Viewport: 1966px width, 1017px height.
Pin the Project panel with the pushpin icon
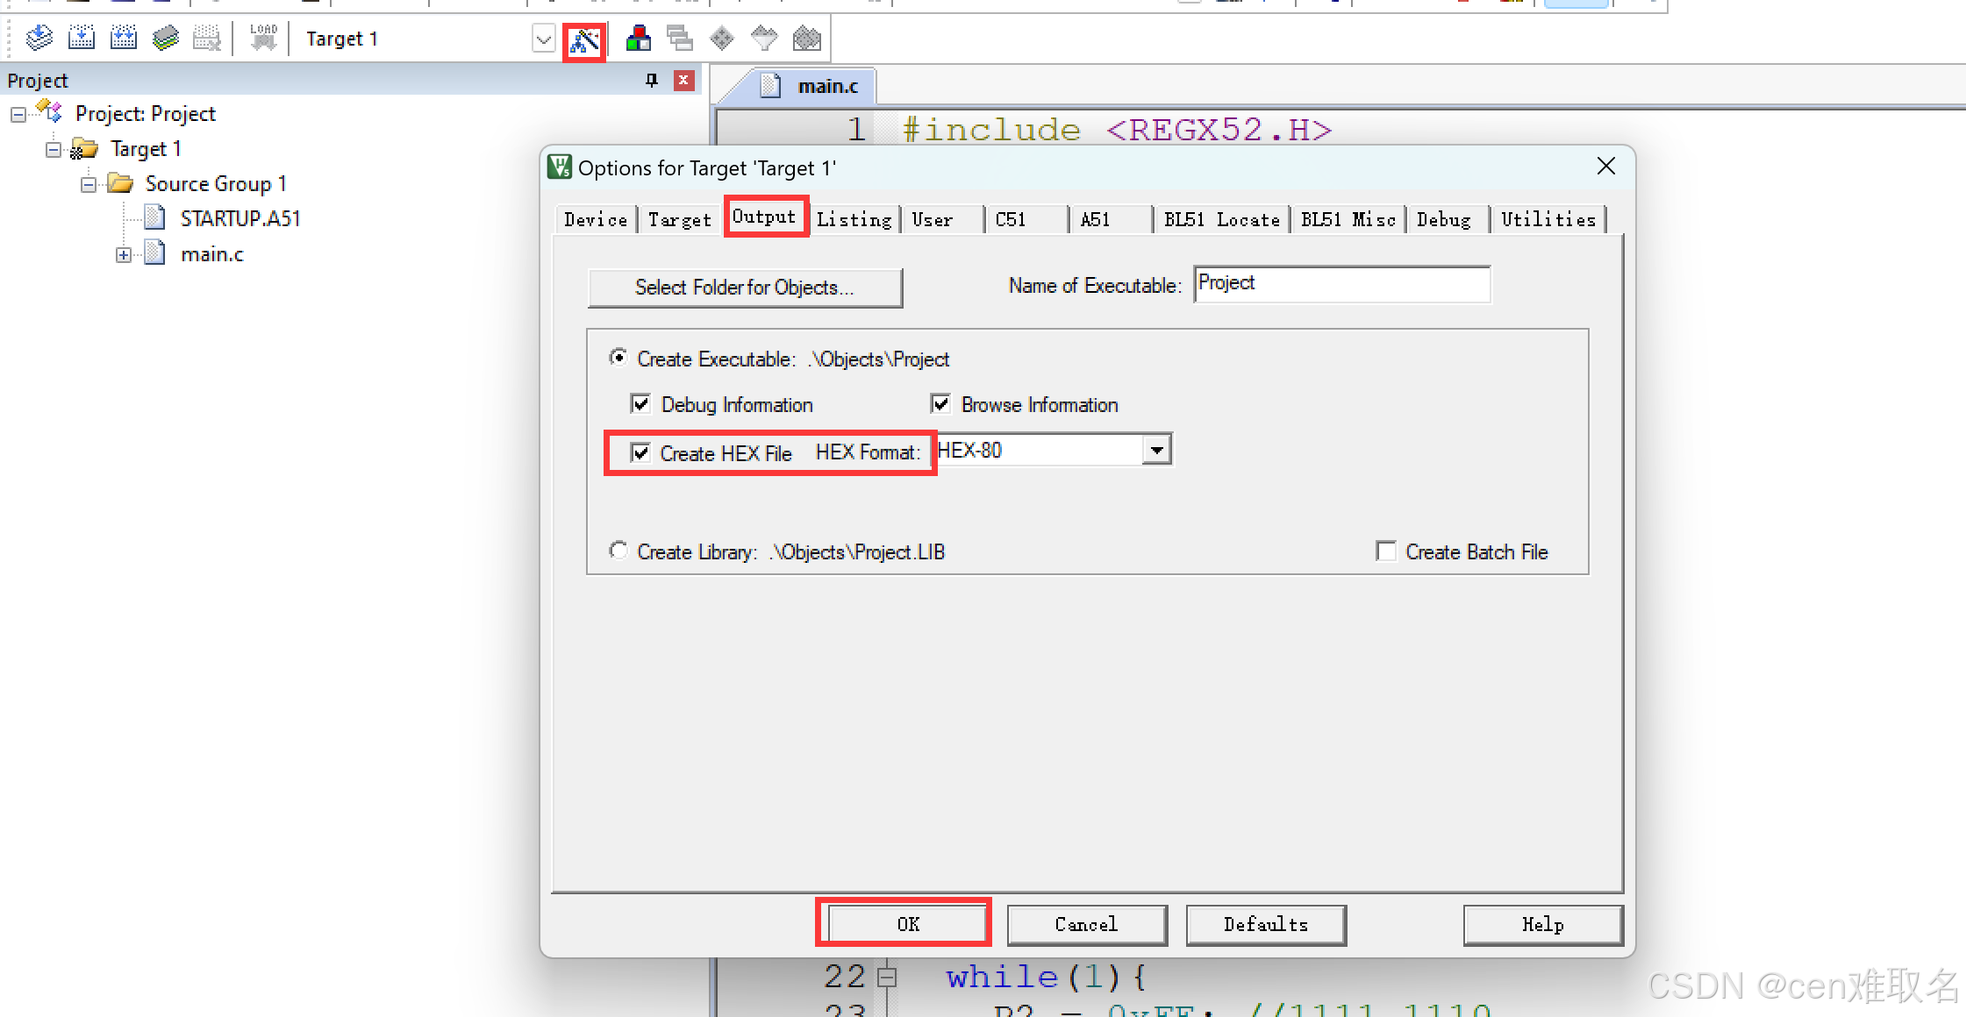tap(651, 81)
